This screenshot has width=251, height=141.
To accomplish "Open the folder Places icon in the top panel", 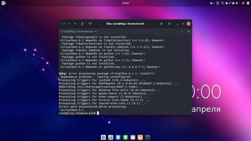I will [223, 3].
